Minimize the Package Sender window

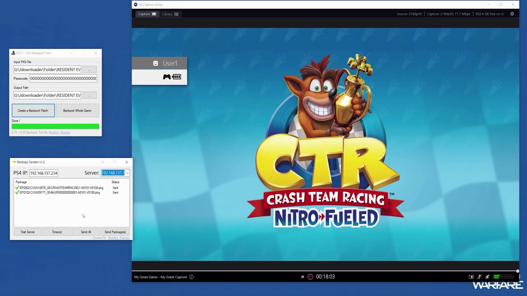coord(103,162)
